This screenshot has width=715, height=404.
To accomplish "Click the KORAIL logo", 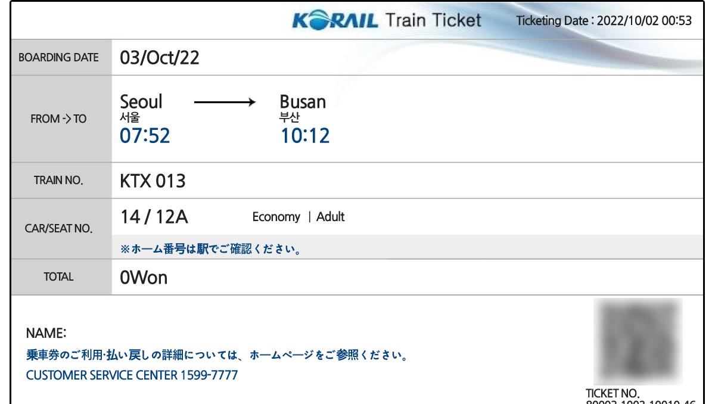I will click(x=335, y=21).
